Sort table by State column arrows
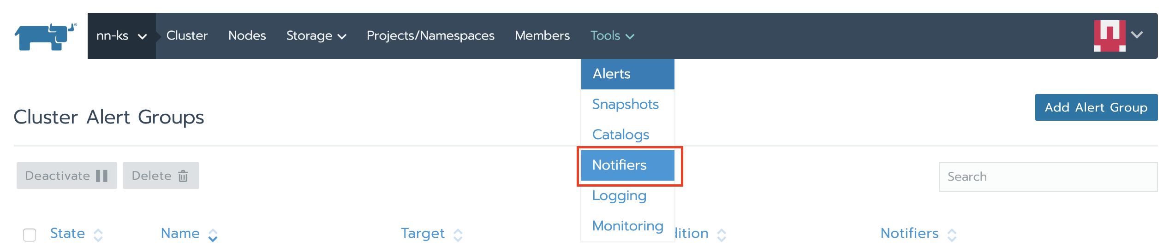This screenshot has height=247, width=1169. pyautogui.click(x=98, y=235)
